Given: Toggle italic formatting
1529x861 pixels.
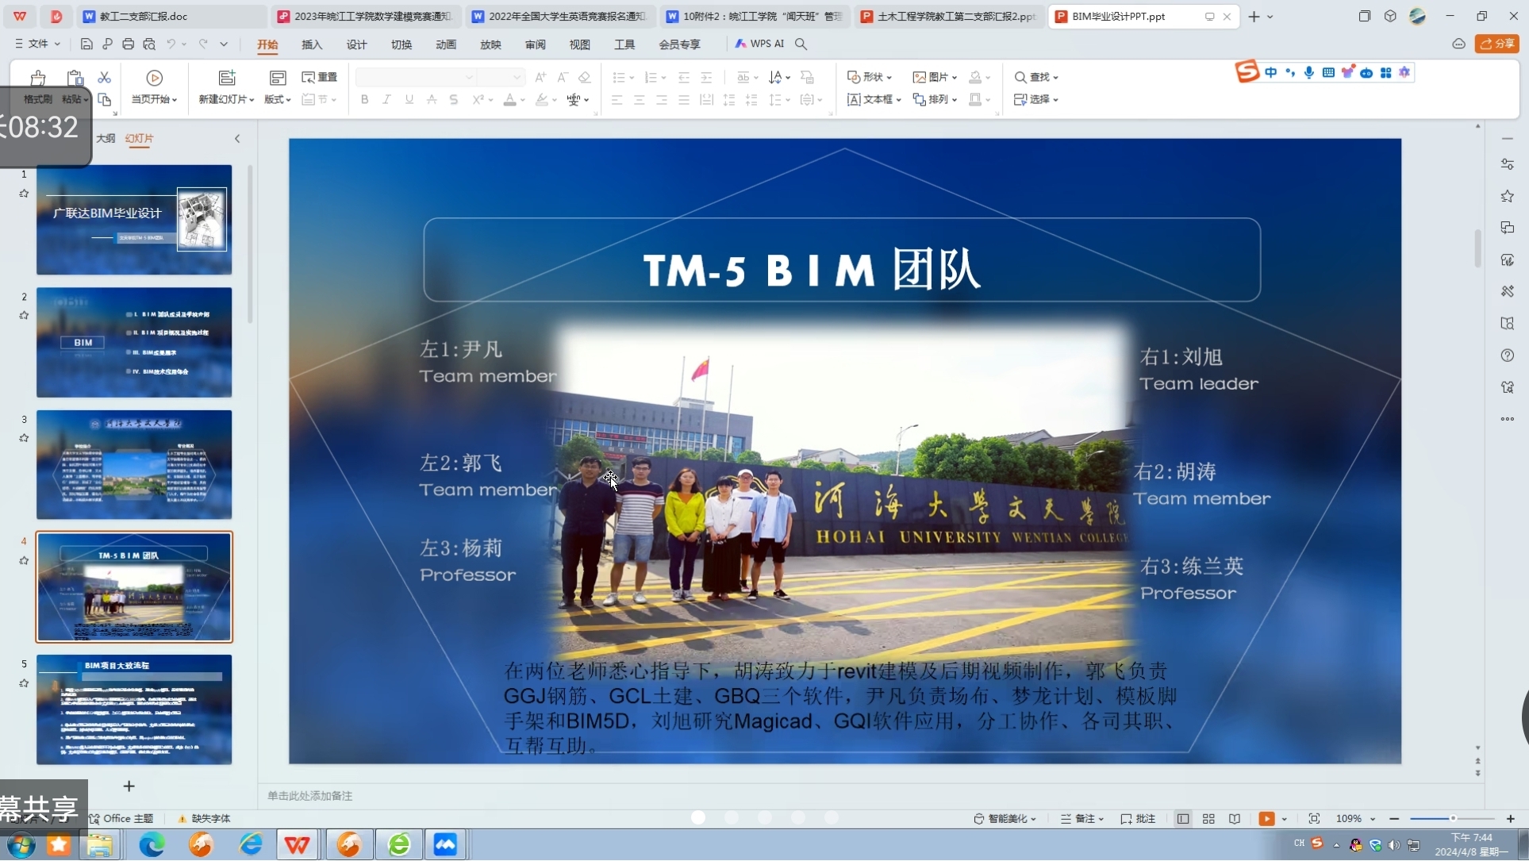Looking at the screenshot, I should tap(386, 99).
